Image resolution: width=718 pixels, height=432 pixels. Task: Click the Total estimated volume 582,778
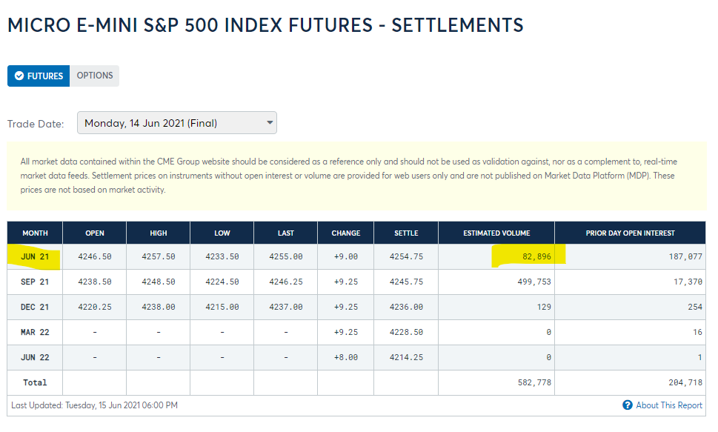pos(534,382)
